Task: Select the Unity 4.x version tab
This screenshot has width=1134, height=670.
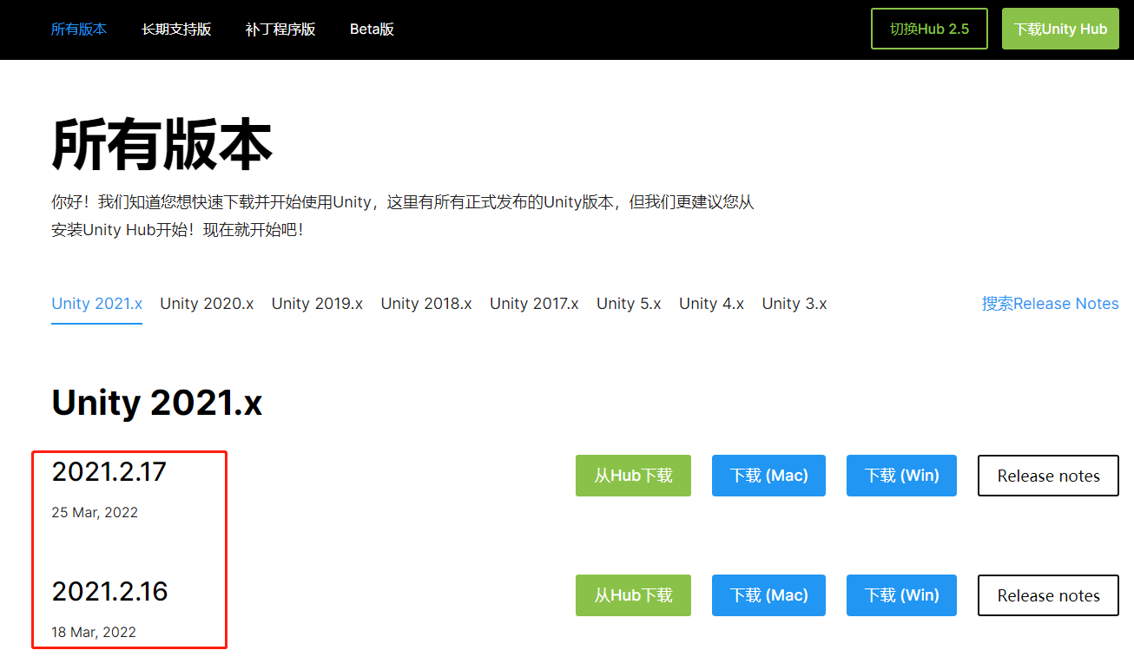Action: tap(711, 304)
